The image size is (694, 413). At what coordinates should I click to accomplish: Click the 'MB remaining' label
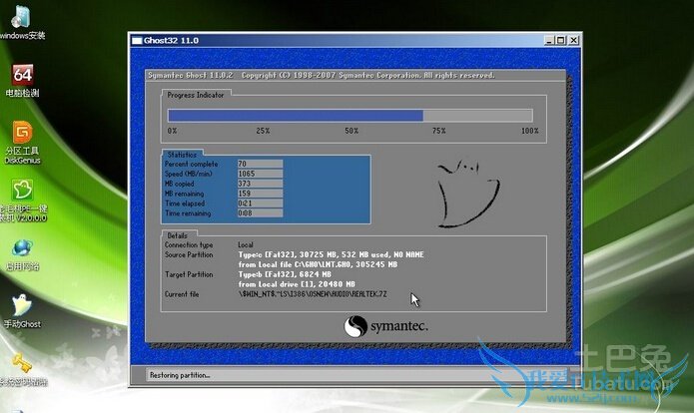[184, 194]
